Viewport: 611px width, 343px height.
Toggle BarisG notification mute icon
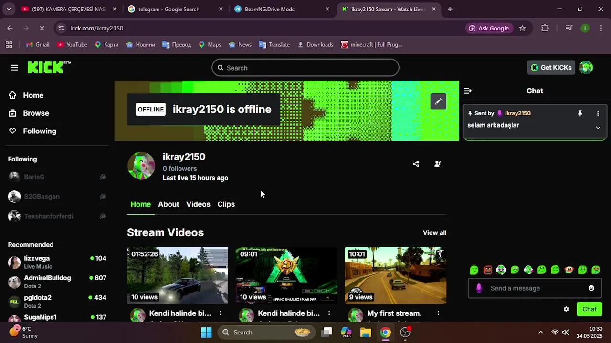(103, 177)
